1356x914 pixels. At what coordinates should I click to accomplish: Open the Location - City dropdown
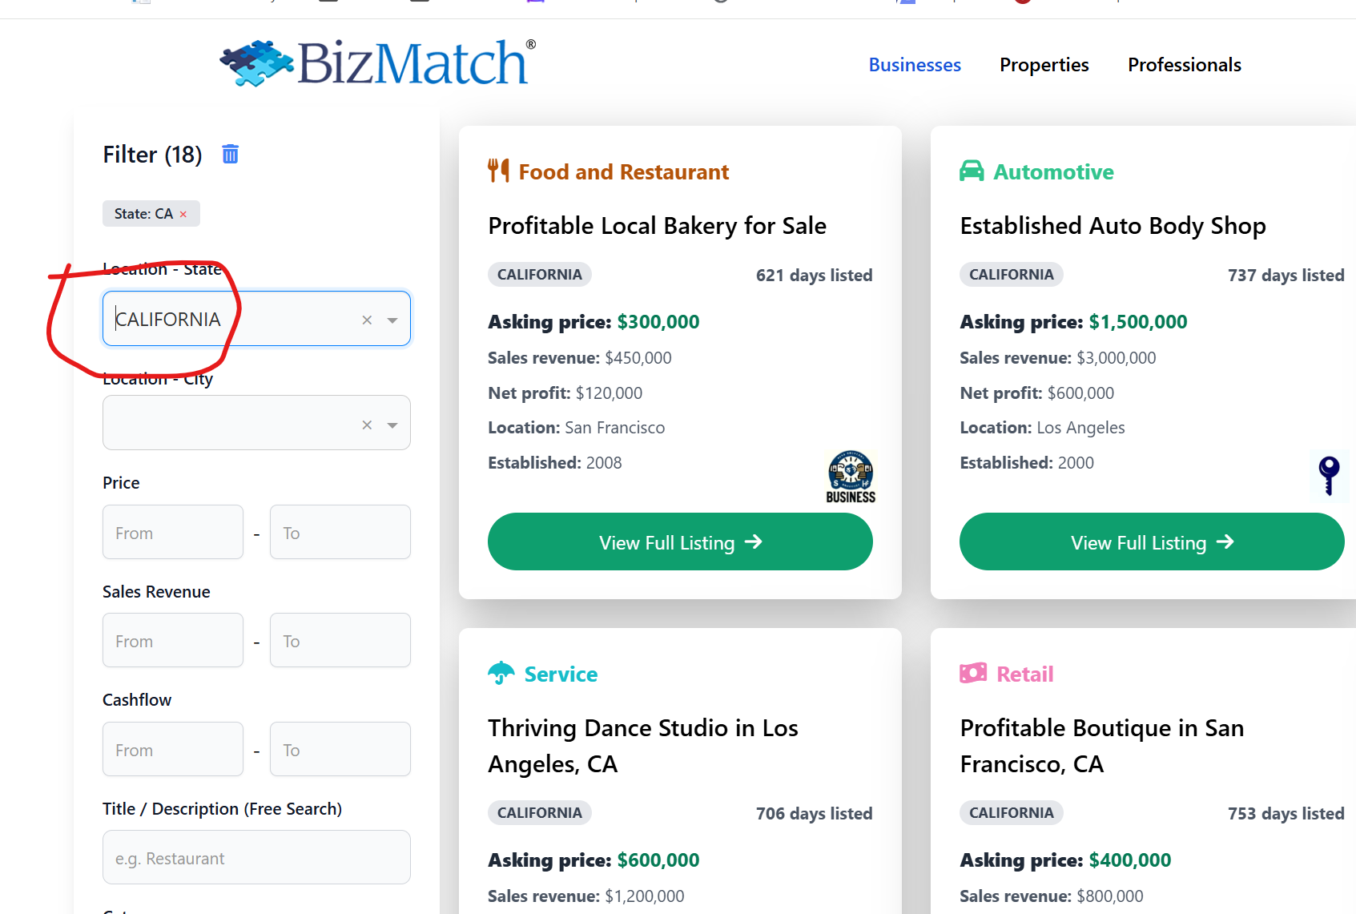[392, 425]
